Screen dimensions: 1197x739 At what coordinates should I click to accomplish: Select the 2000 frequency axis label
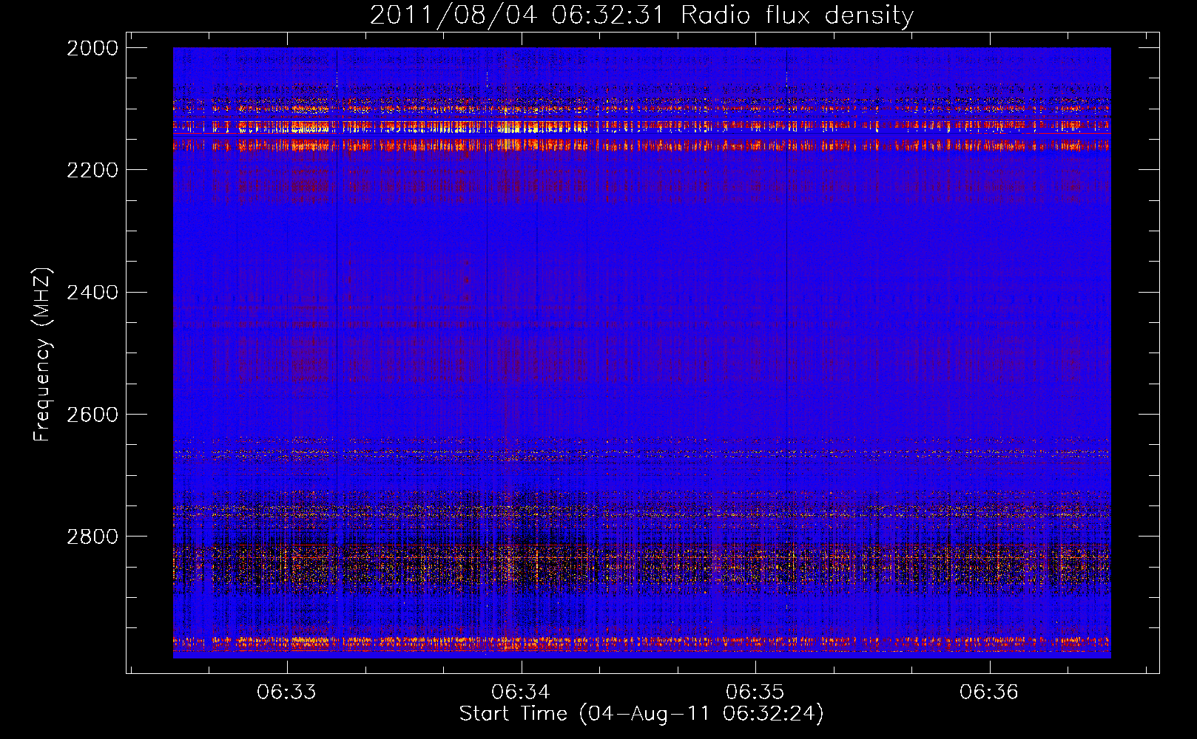point(92,48)
